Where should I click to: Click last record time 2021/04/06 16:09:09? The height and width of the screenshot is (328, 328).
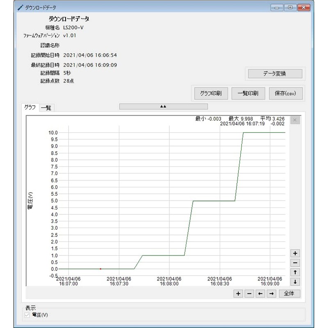pos(90,65)
